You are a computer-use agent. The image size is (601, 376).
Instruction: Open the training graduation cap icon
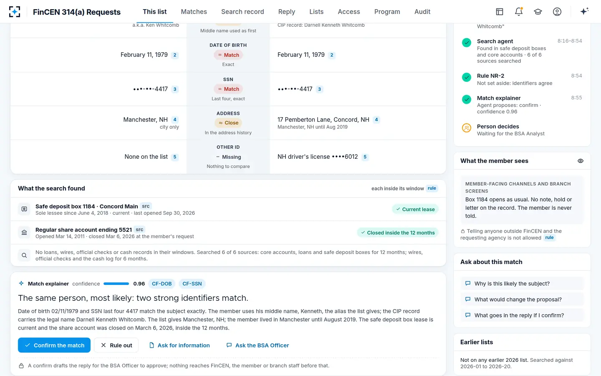click(x=538, y=12)
